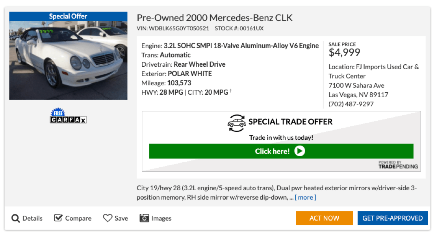Click the Details link text
This screenshot has width=434, height=234.
pyautogui.click(x=32, y=218)
